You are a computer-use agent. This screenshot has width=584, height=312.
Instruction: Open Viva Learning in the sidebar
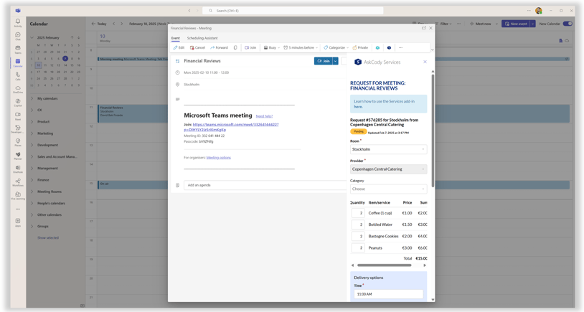17,196
